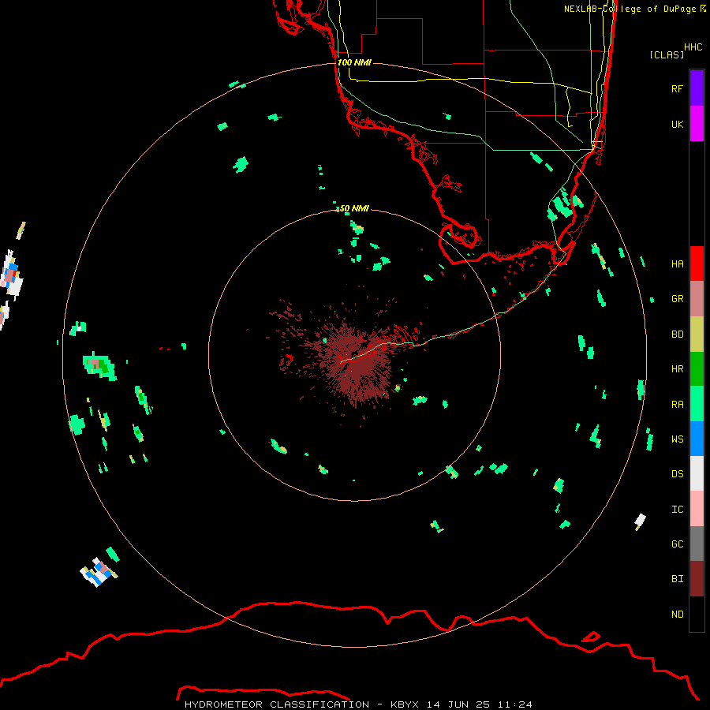Click the GC legend label
This screenshot has width=710, height=710.
point(677,544)
